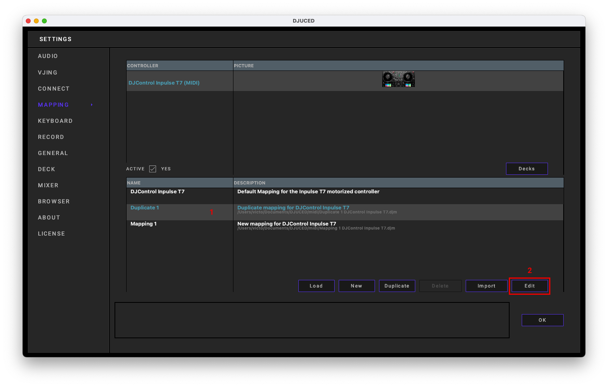Confirm settings with the OK button
Image resolution: width=608 pixels, height=387 pixels.
(542, 320)
